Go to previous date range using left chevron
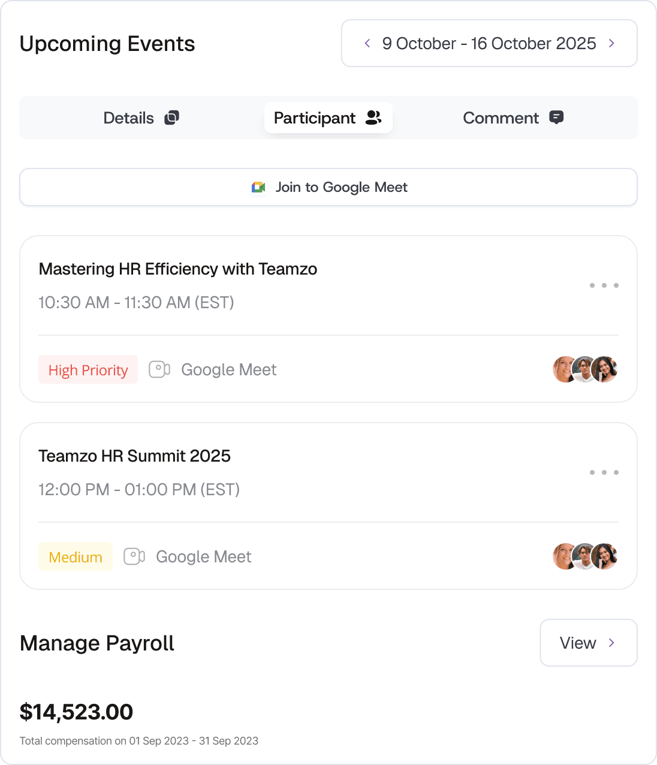The image size is (657, 765). click(x=367, y=43)
